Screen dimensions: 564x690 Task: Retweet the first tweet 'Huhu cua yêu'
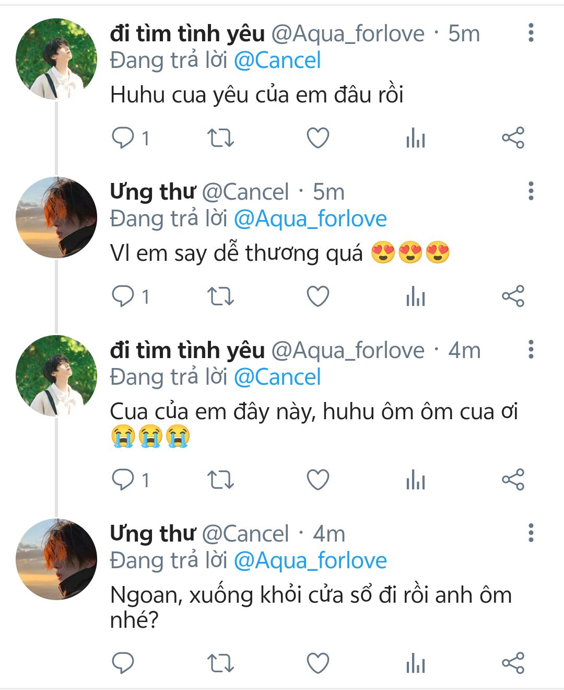pos(220,138)
